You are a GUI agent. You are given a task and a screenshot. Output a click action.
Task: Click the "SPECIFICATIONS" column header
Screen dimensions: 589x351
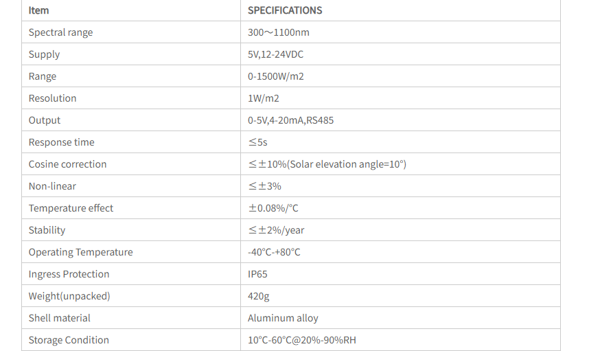point(285,10)
